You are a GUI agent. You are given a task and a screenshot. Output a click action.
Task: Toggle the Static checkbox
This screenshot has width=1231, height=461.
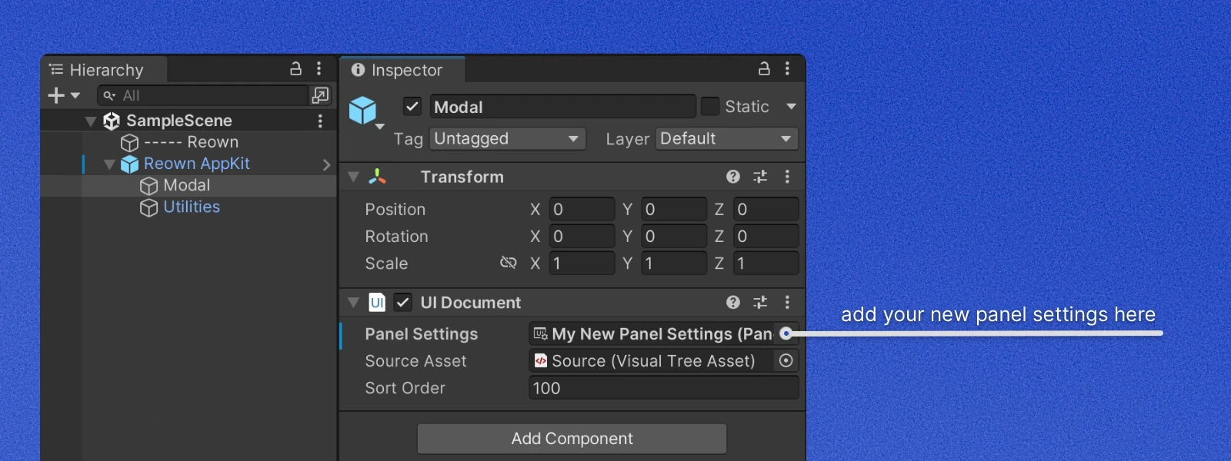(x=710, y=106)
